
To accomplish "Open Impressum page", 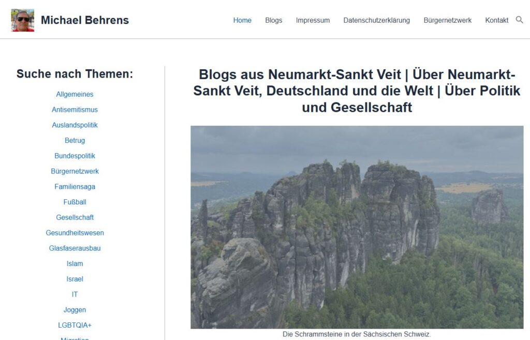I will tap(313, 20).
